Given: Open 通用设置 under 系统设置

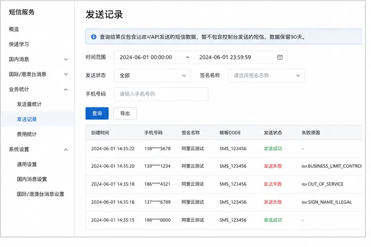Looking at the screenshot, I should pos(27,165).
